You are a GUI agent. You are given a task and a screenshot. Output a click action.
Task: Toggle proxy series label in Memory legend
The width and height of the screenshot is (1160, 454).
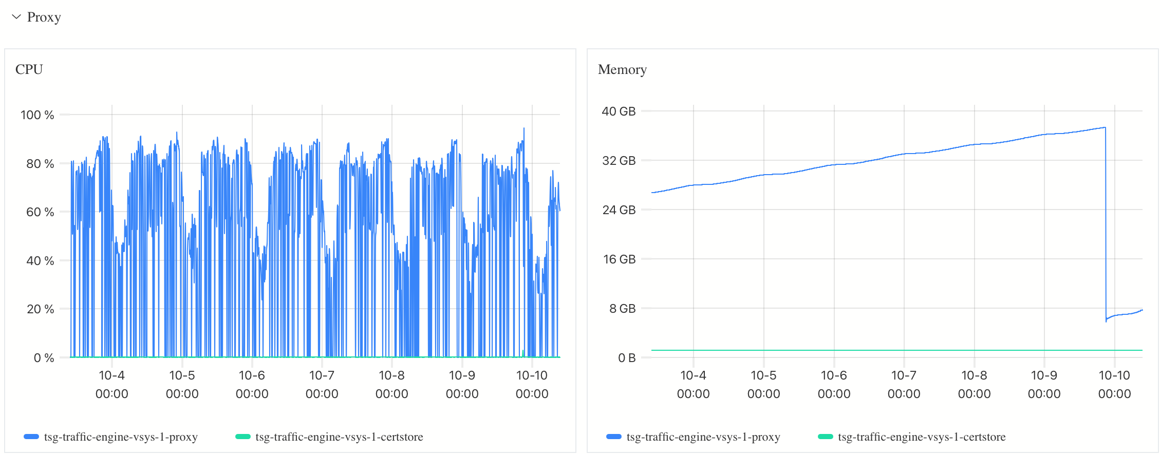click(x=703, y=437)
